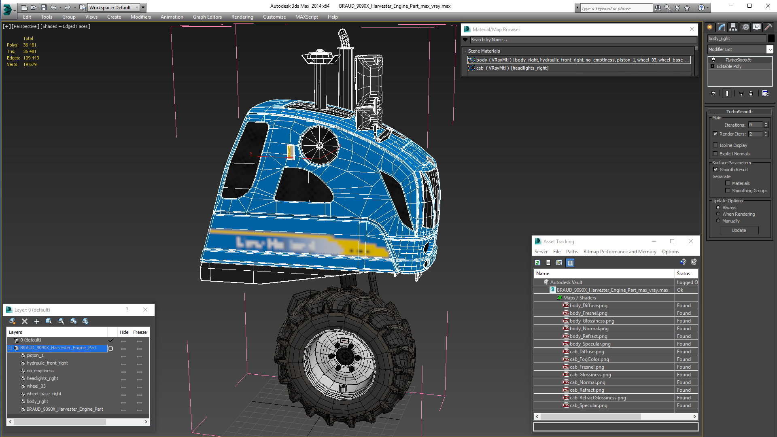777x437 pixels.
Task: Click Freeze/Unfreeze All Layers icon
Action: [x=85, y=321]
